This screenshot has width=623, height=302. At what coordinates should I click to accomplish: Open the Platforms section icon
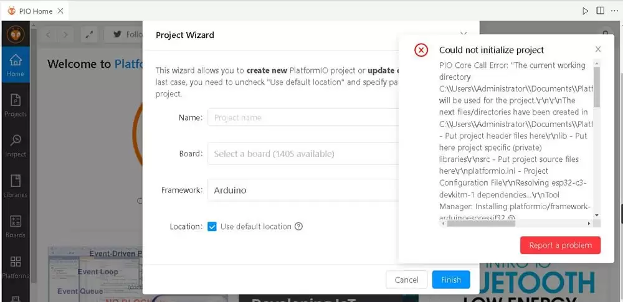[16, 267]
